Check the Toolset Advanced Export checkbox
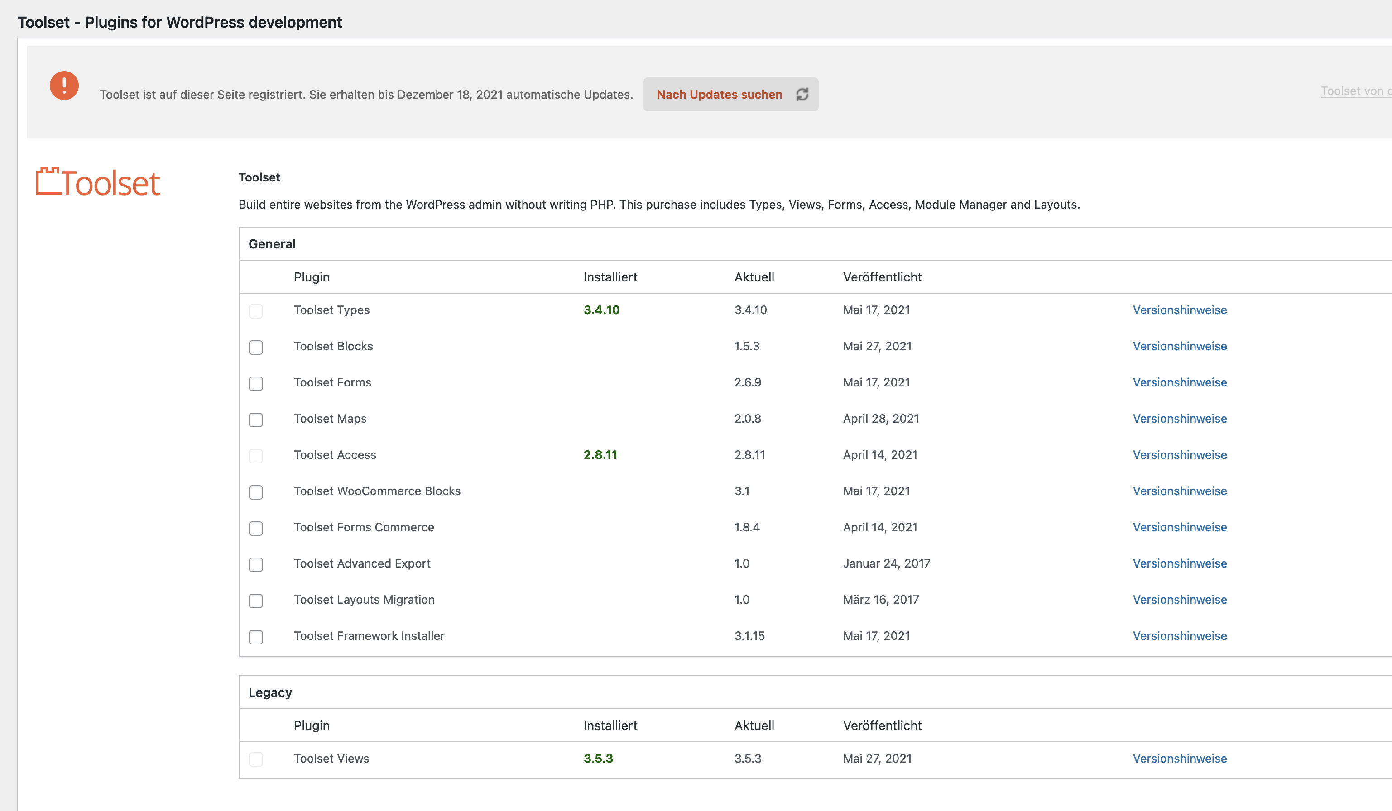The height and width of the screenshot is (811, 1392). tap(256, 564)
